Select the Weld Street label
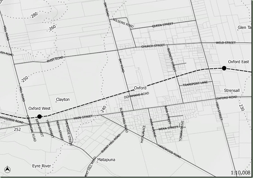This screenshot has height=178, width=253. [x=226, y=43]
